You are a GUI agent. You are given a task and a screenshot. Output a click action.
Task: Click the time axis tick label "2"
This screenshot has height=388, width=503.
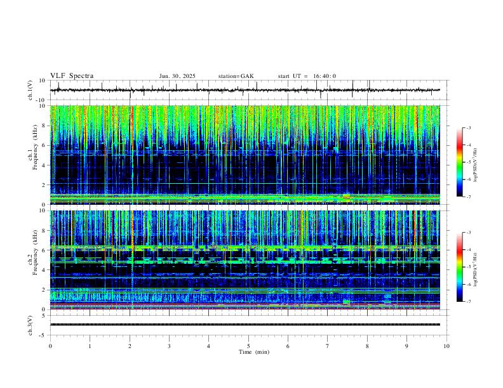point(130,346)
